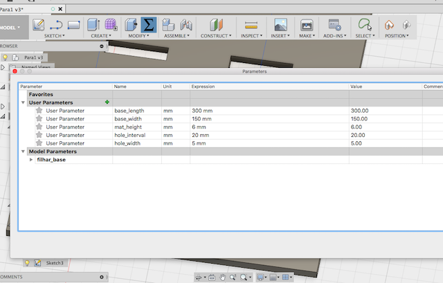
Task: Expand the filhar_base model parameters
Action: pos(31,160)
